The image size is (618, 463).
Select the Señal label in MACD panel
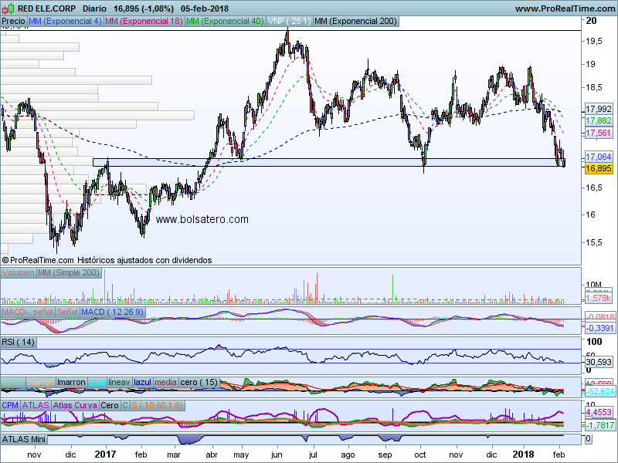[66, 311]
